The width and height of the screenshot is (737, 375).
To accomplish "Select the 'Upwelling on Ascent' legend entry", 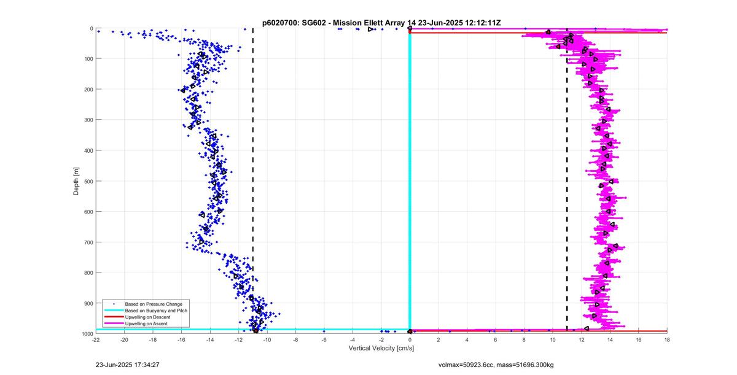I will click(x=147, y=325).
